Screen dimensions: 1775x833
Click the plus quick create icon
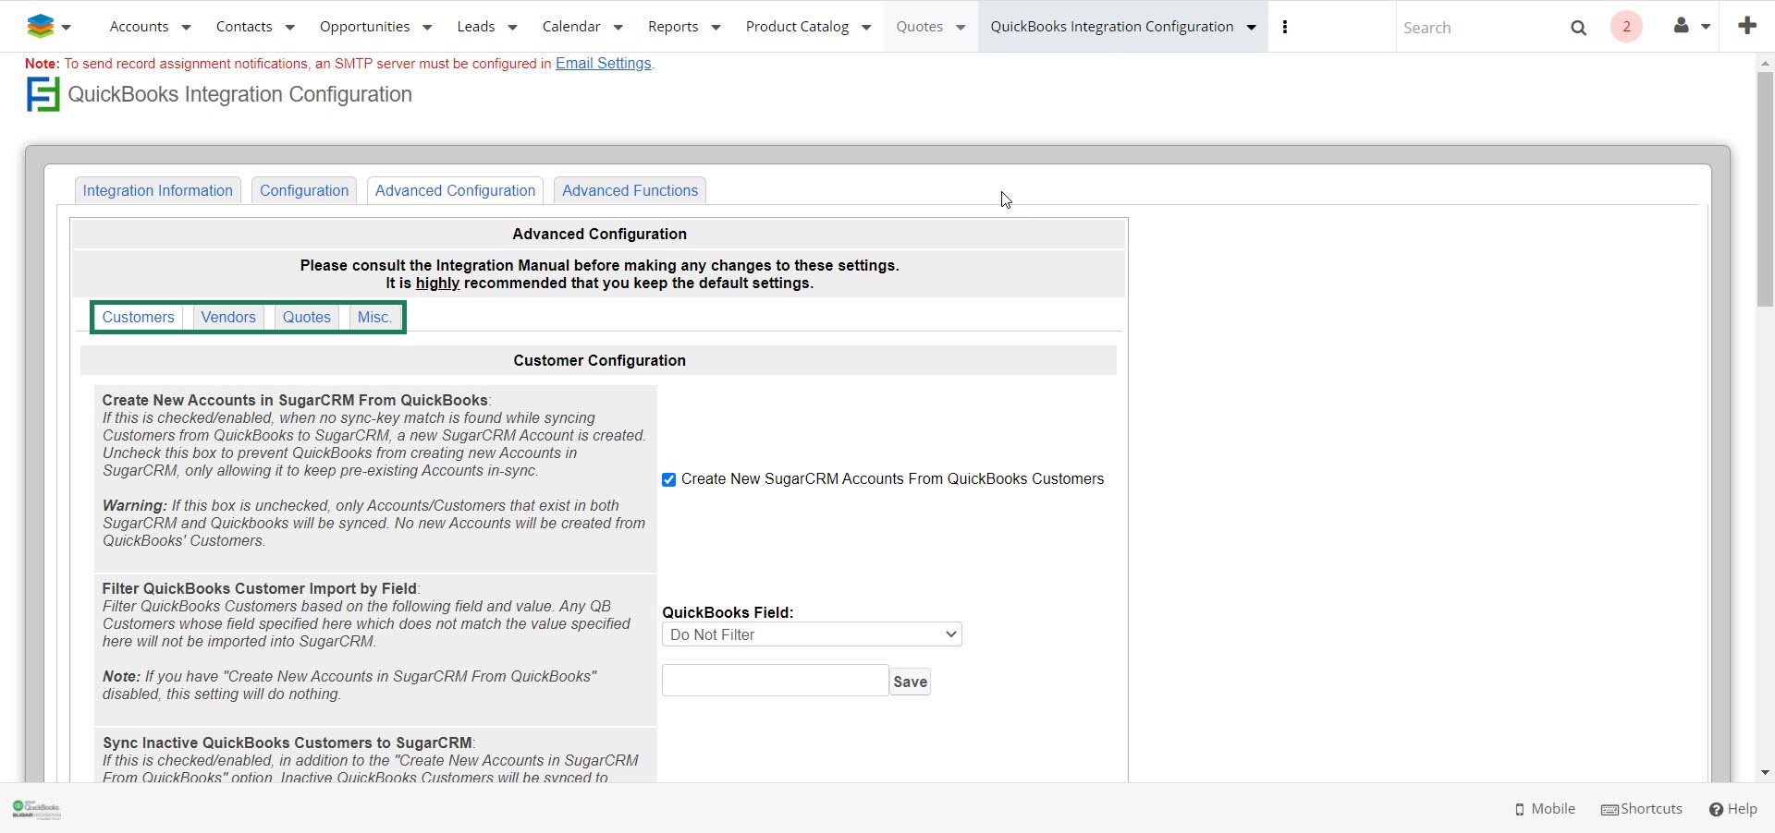coord(1746,26)
